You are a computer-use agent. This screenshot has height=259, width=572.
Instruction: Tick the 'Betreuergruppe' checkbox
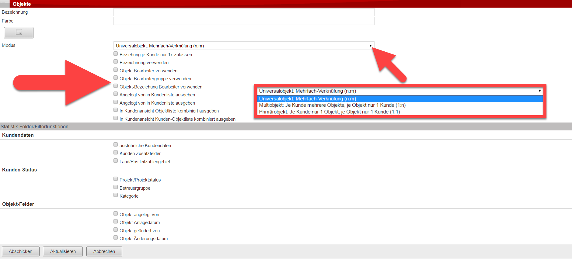[x=116, y=187]
